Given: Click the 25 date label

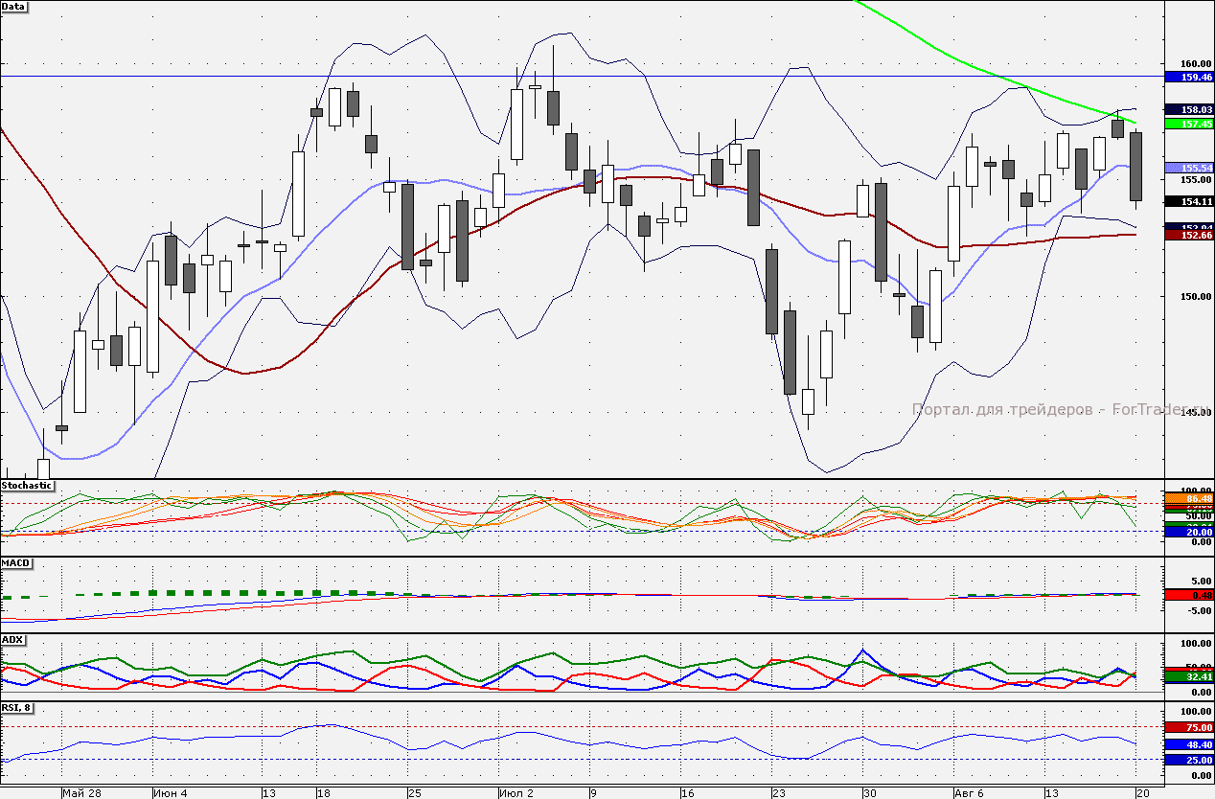Looking at the screenshot, I should tap(415, 793).
